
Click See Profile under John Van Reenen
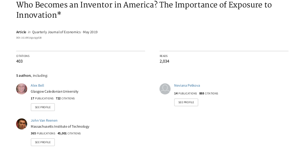[43, 142]
